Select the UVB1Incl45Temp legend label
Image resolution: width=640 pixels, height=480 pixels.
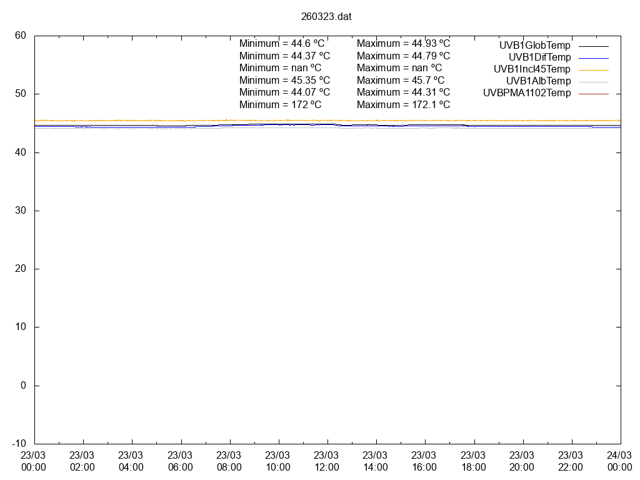532,69
